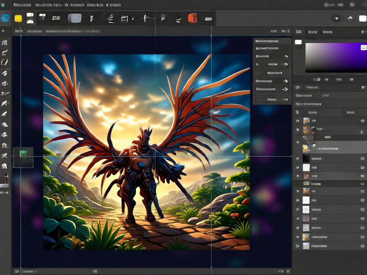Hide the layer with the black thumbnail

(x=297, y=158)
